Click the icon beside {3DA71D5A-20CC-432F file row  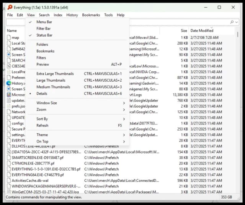pyautogui.click(x=9, y=152)
